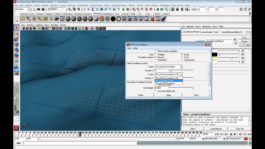Open the U type dropdown

coord(168,67)
